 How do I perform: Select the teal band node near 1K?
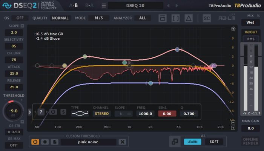pos(124,63)
